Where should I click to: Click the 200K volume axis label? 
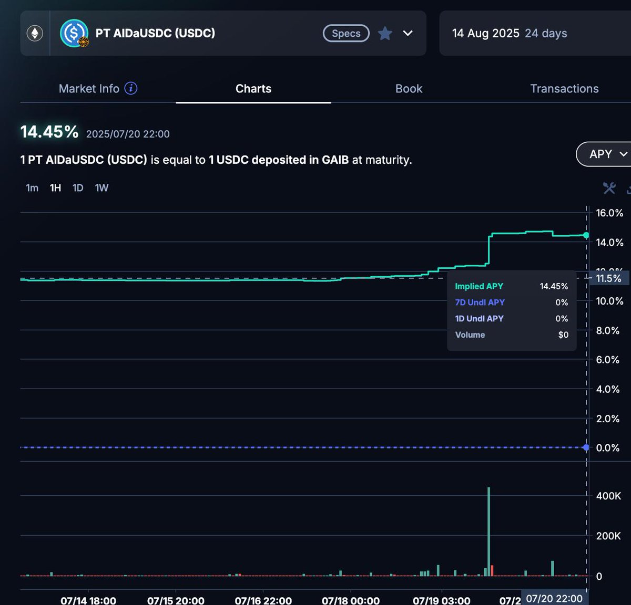pyautogui.click(x=608, y=536)
